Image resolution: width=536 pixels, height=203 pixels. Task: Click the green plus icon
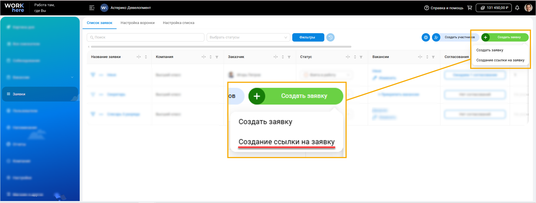[486, 37]
